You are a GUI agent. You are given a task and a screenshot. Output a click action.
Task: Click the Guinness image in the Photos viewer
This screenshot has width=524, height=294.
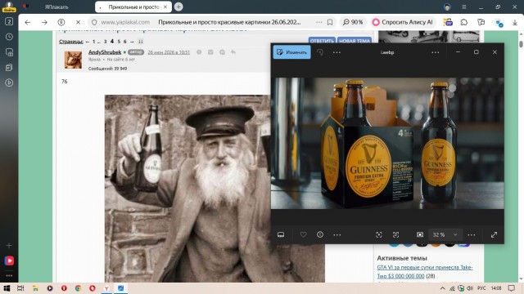pos(387,144)
